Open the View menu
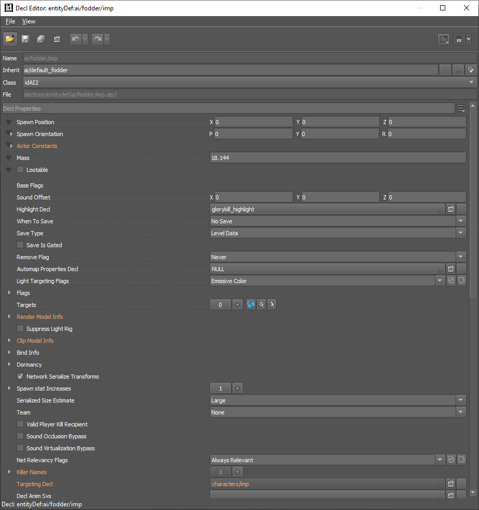Viewport: 479px width, 510px height. [29, 21]
